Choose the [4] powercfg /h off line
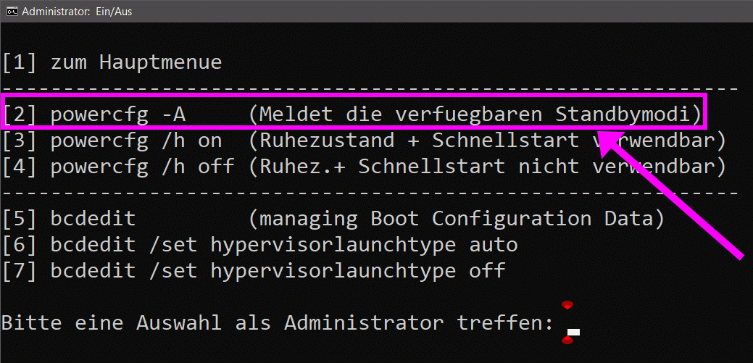 click(118, 167)
